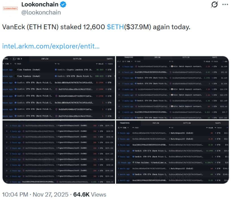Click the @lookonchain handle
Screen dimensions: 233x201
pos(41,12)
